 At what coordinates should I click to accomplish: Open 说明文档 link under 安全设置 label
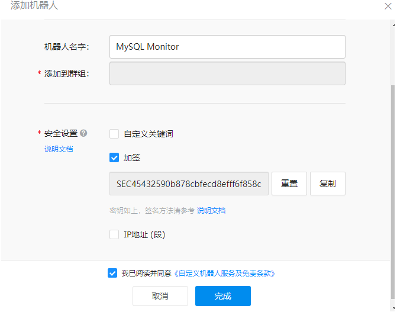tap(59, 149)
